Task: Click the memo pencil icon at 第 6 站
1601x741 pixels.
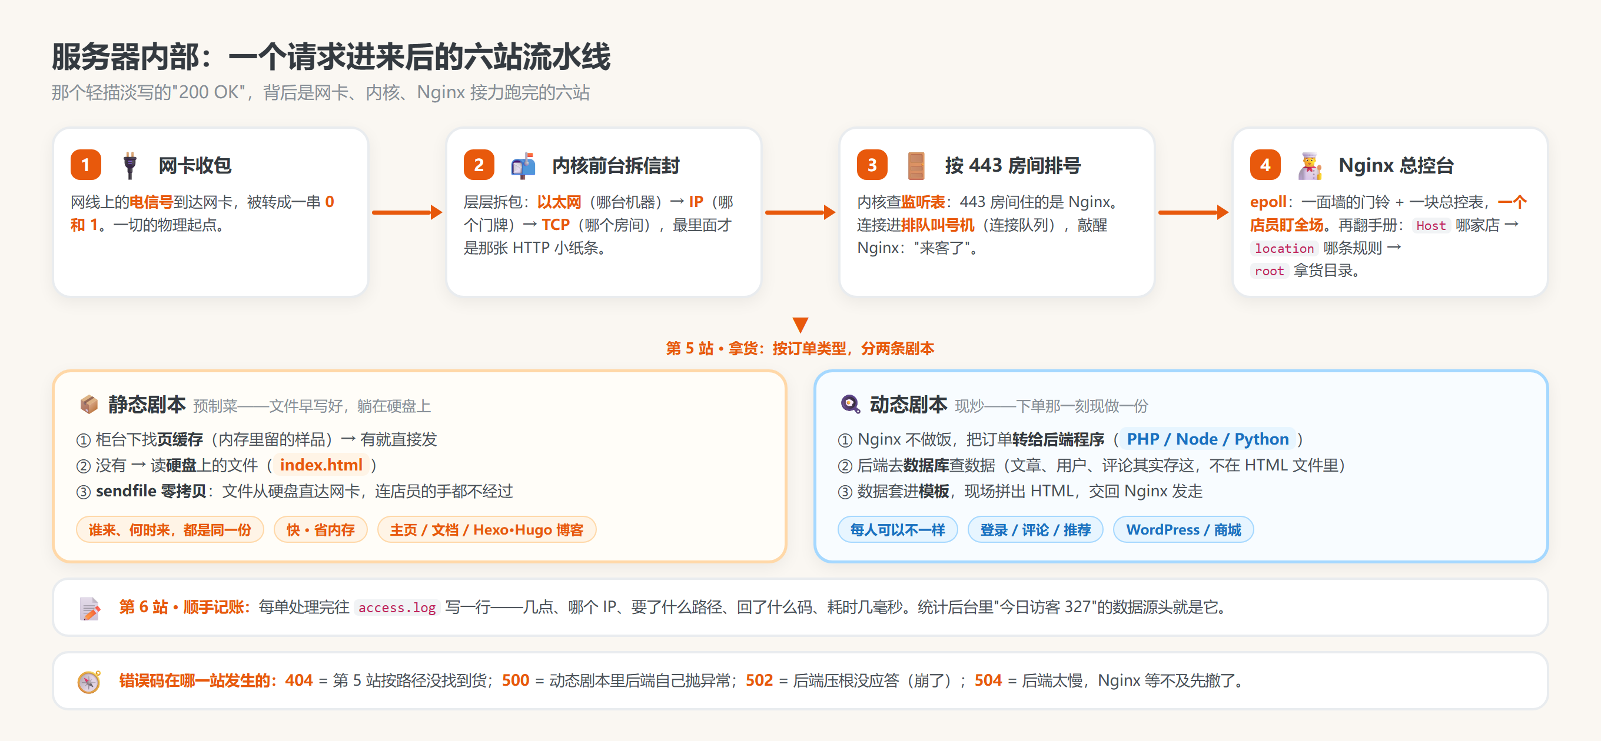Action: pos(89,608)
